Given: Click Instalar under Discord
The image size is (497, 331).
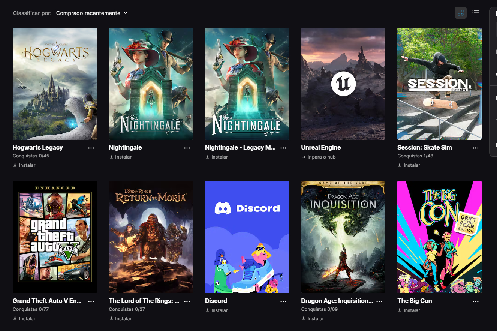Looking at the screenshot, I should tap(217, 310).
